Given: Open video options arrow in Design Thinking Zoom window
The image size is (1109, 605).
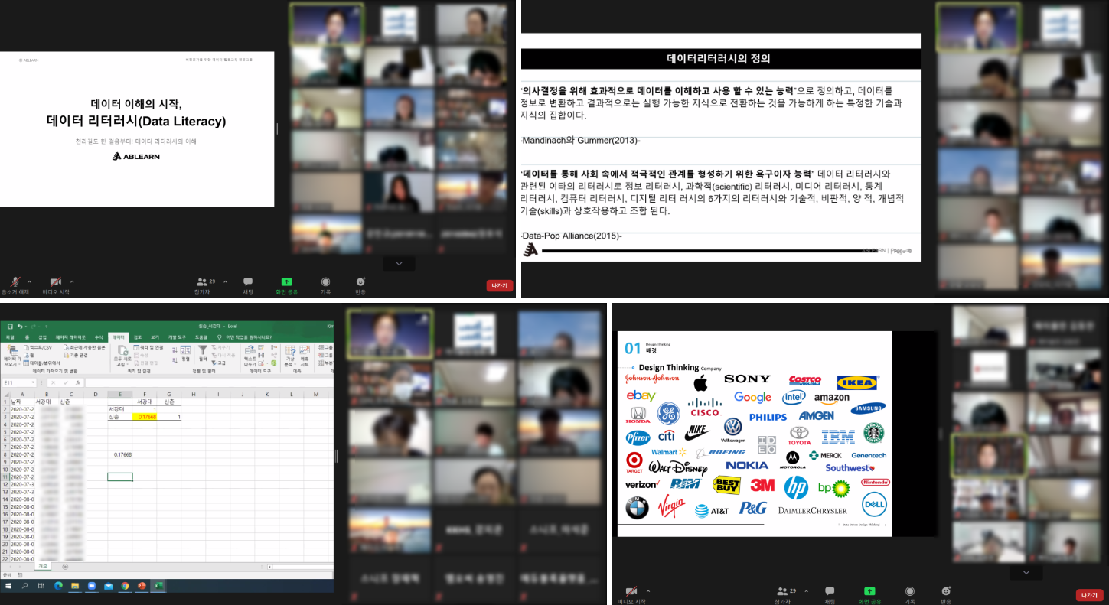Looking at the screenshot, I should coord(648,591).
